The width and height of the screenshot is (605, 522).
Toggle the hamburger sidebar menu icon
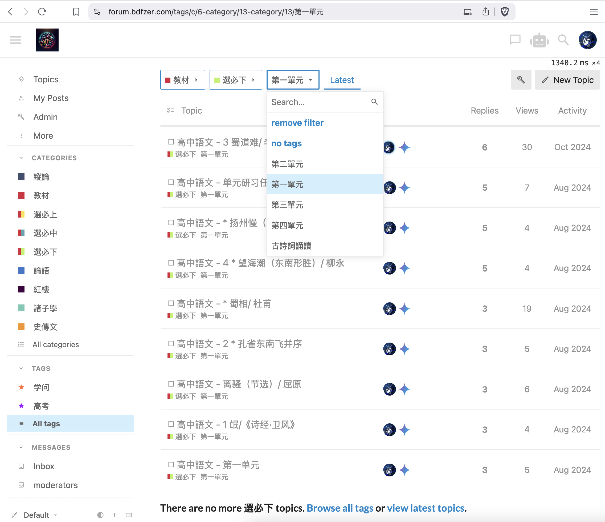[15, 40]
